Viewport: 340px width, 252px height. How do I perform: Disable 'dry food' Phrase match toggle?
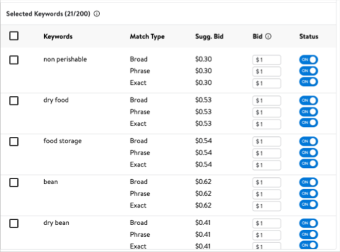[309, 112]
